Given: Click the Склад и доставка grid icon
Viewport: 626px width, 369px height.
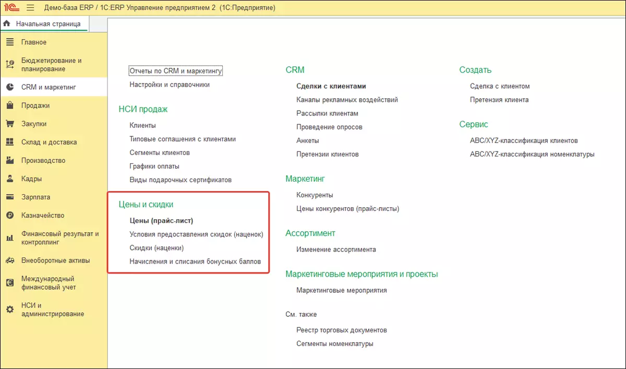Looking at the screenshot, I should [x=10, y=142].
